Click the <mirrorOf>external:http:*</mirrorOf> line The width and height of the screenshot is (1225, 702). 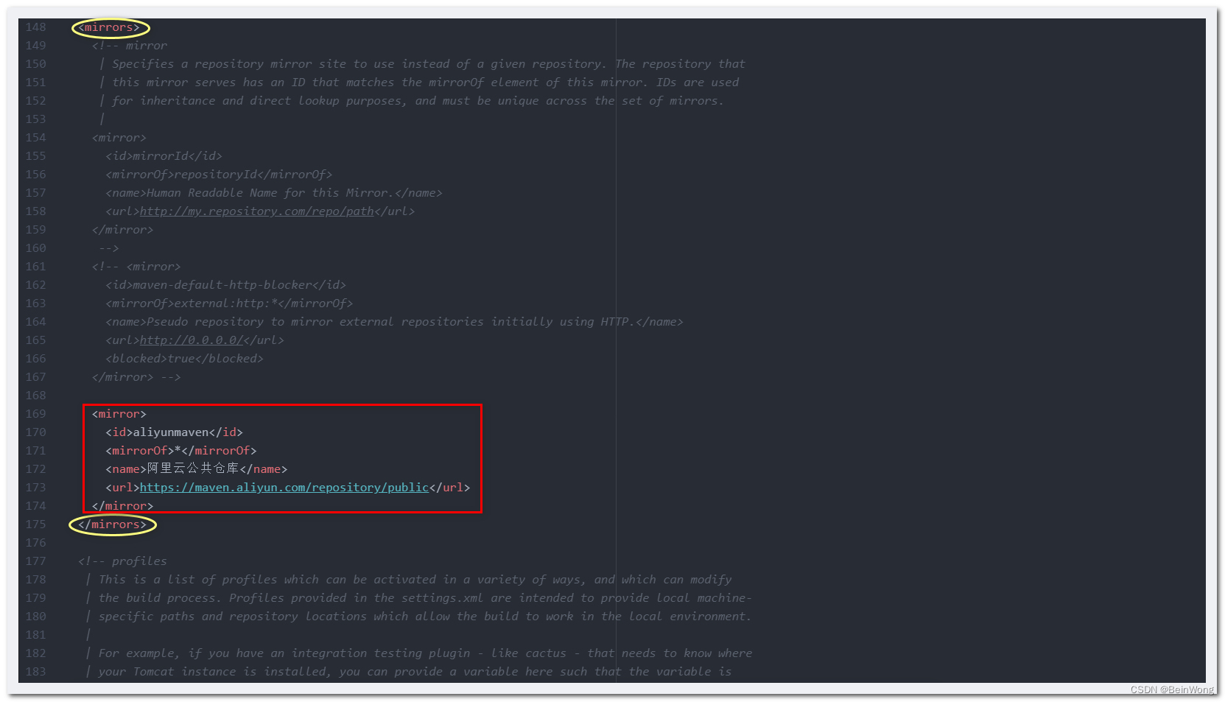(x=229, y=303)
